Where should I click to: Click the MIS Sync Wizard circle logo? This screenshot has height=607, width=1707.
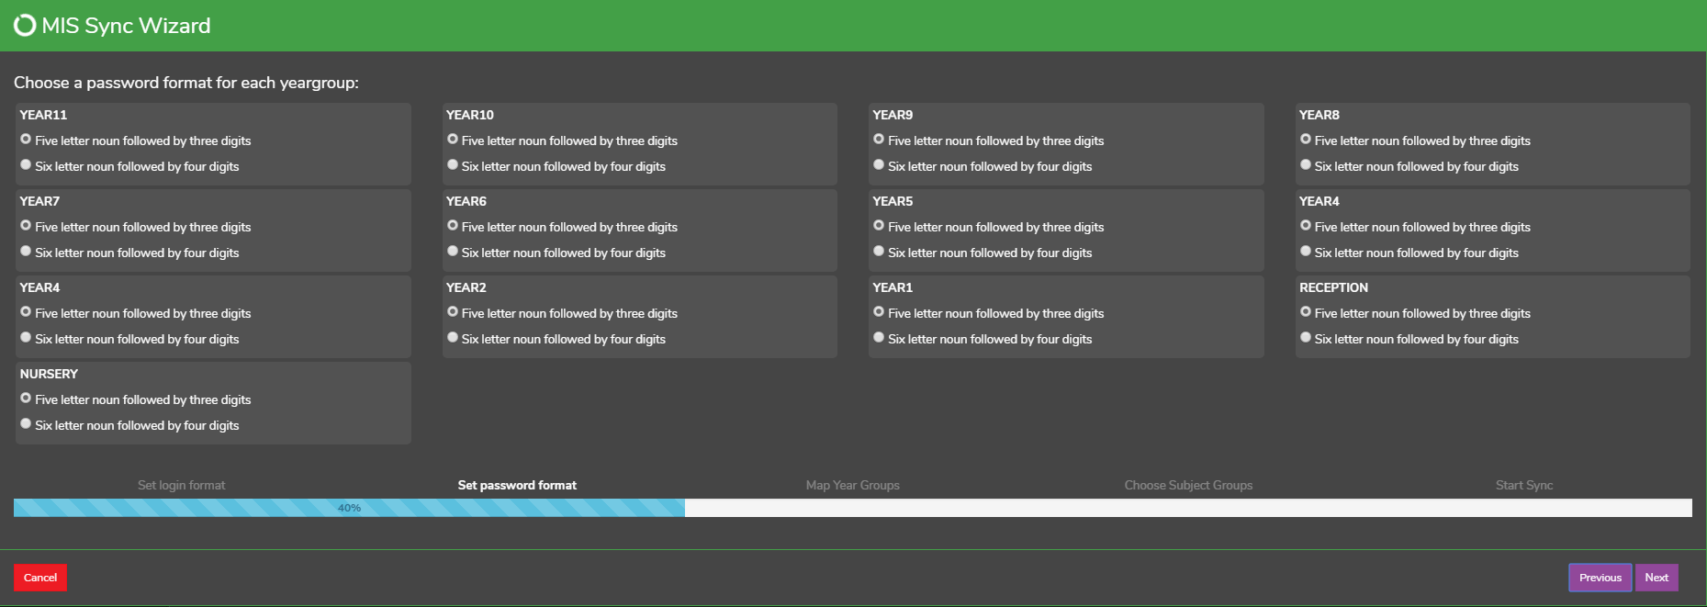(25, 26)
